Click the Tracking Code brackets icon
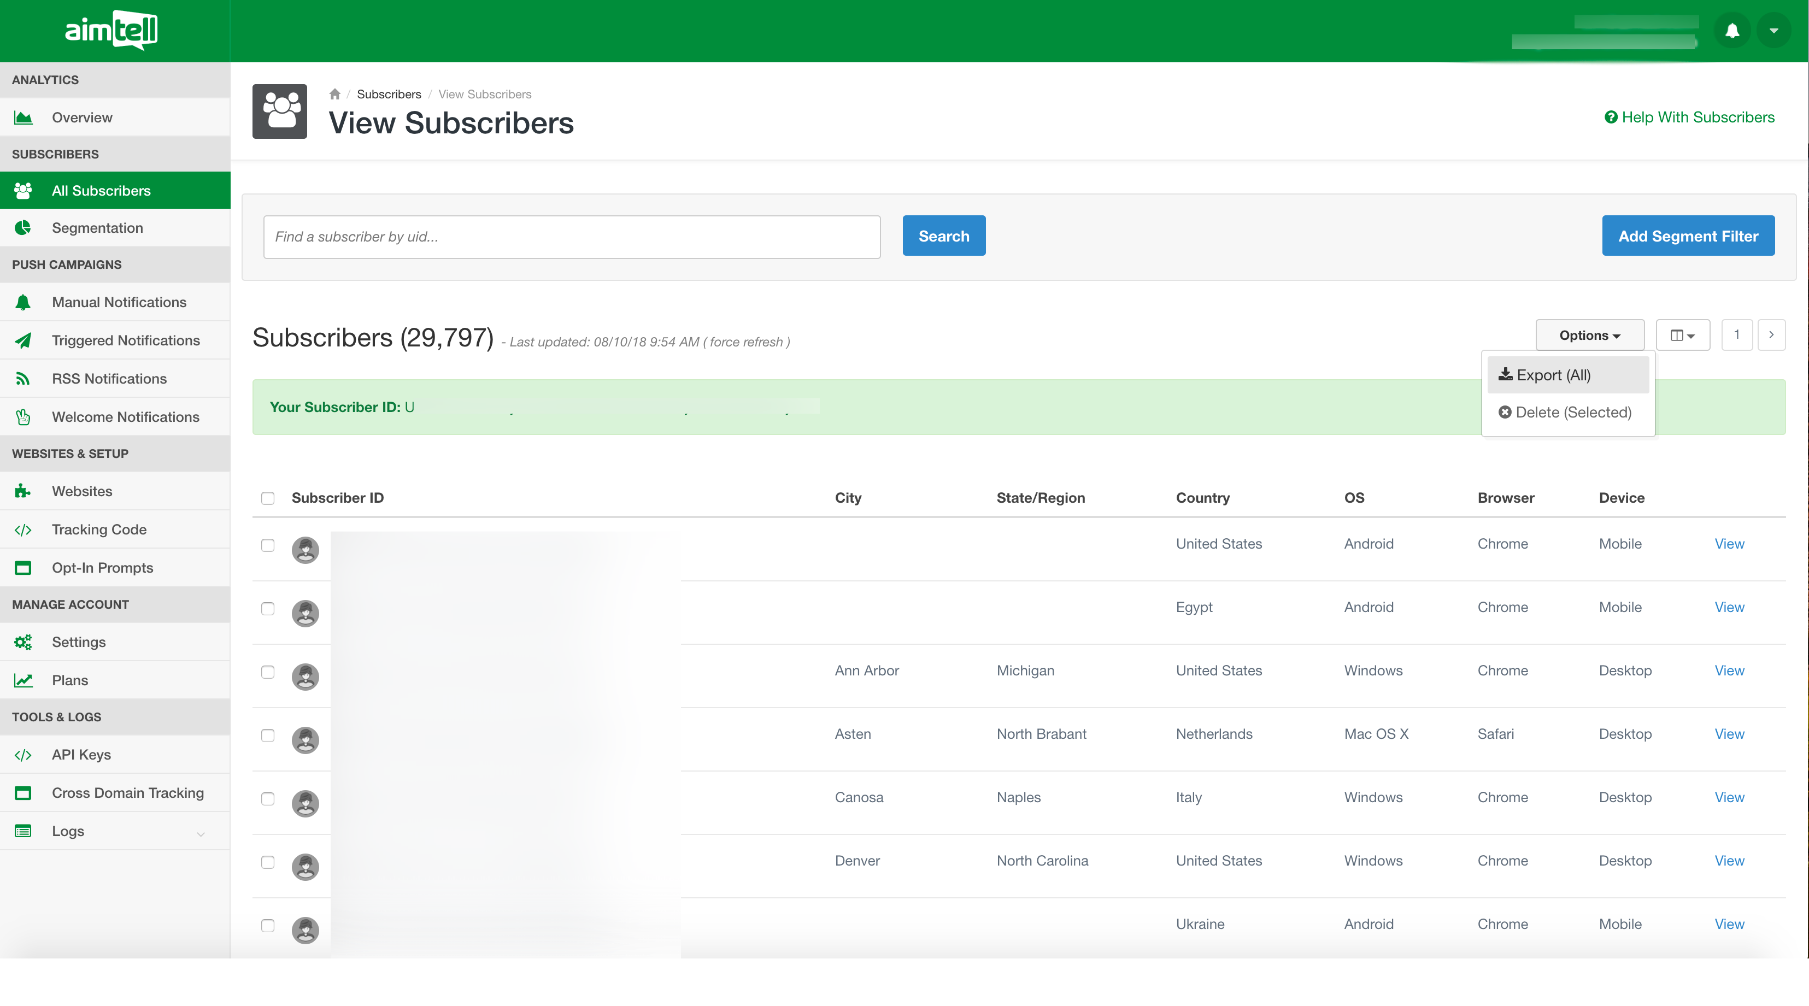This screenshot has height=1006, width=1809. coord(23,530)
